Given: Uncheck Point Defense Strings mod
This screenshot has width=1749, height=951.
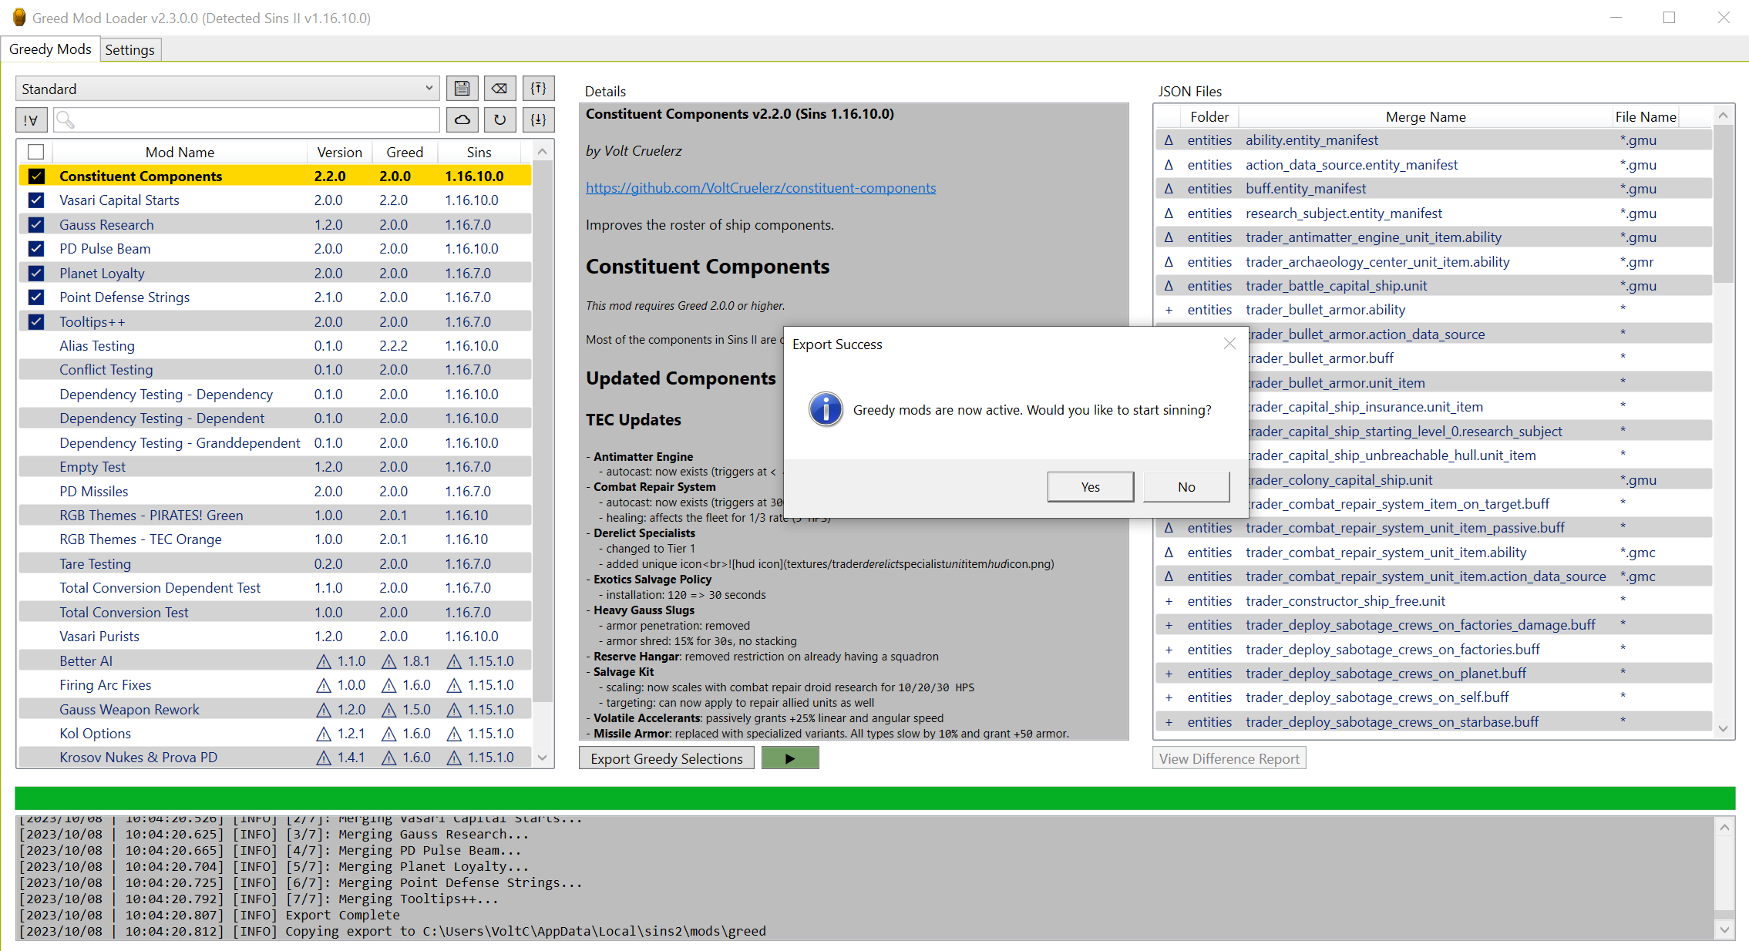Looking at the screenshot, I should [36, 297].
